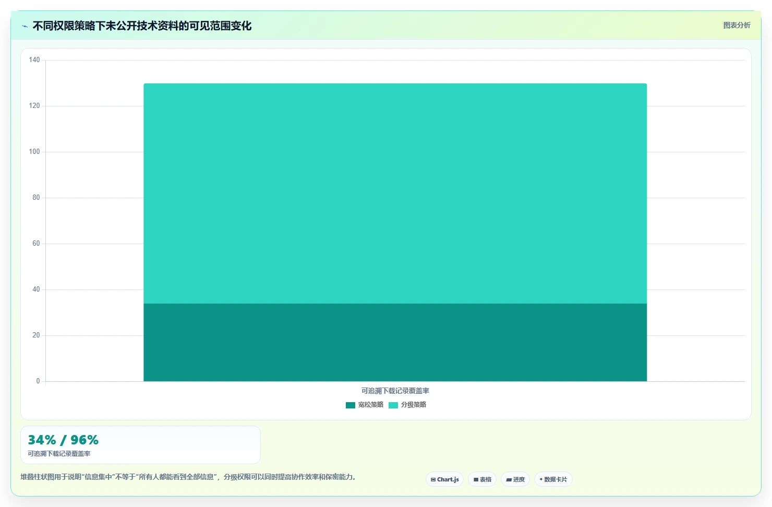Click the 可追溯下载记录覆盖率 x-axis label
This screenshot has width=772, height=507.
(395, 391)
